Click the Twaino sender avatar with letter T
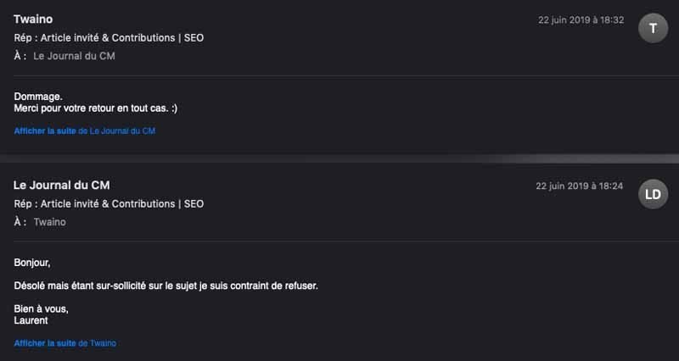This screenshot has width=679, height=361. click(653, 28)
